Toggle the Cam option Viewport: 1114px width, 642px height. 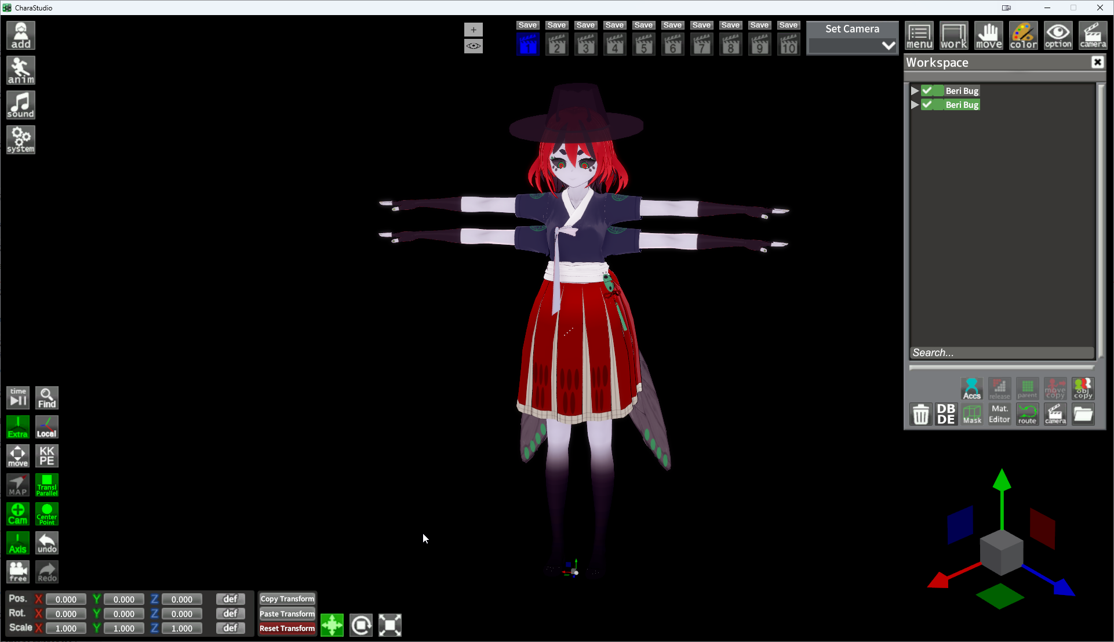tap(18, 514)
